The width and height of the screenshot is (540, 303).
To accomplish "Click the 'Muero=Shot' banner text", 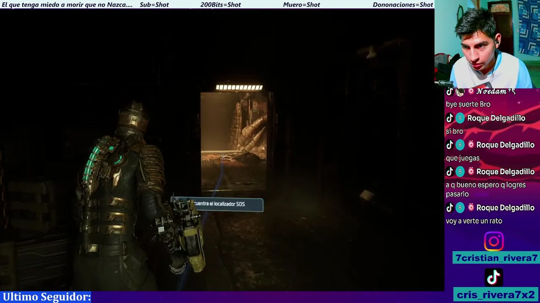I will [301, 5].
